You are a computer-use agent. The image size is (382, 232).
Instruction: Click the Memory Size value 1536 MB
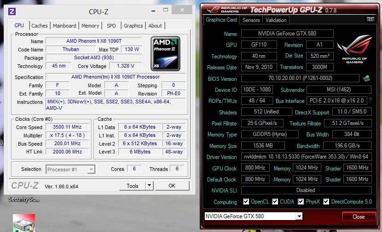tap(263, 146)
